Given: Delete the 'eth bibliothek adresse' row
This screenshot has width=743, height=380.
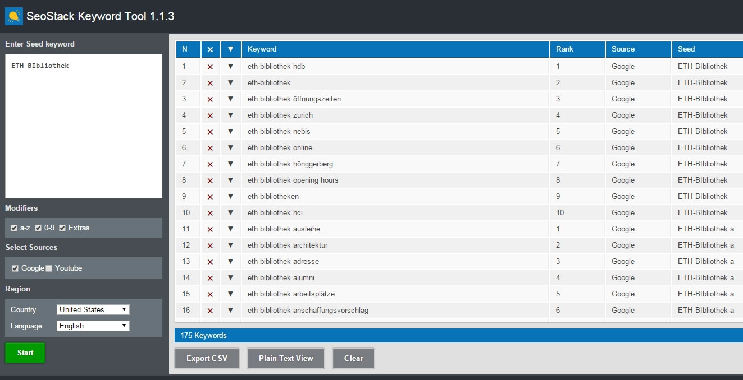Looking at the screenshot, I should click(x=210, y=262).
